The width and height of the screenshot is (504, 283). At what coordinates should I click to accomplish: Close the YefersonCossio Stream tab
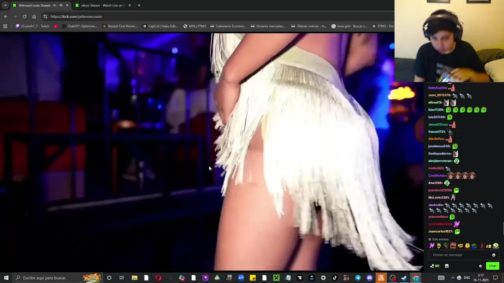coord(67,6)
